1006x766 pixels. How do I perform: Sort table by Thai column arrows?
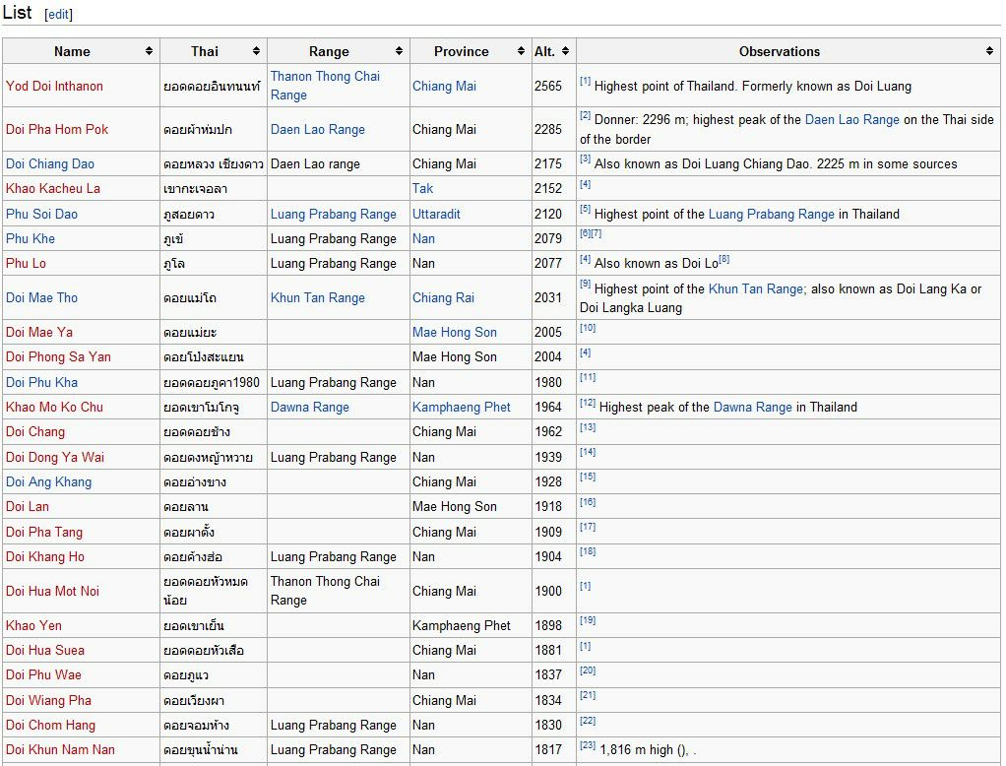pyautogui.click(x=256, y=51)
